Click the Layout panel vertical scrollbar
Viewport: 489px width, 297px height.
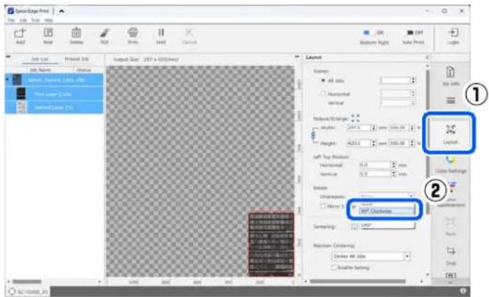pyautogui.click(x=428, y=142)
